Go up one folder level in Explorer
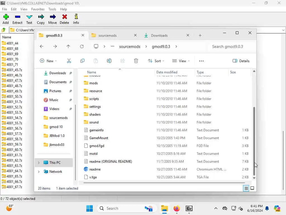Screen dimensions: 286x215 [68, 46]
